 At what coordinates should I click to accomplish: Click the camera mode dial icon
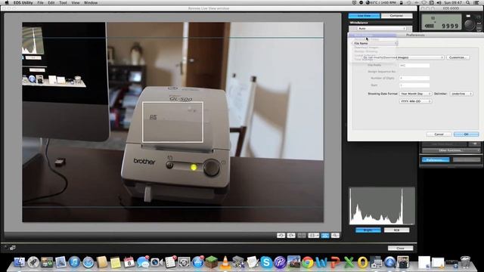tap(470, 24)
